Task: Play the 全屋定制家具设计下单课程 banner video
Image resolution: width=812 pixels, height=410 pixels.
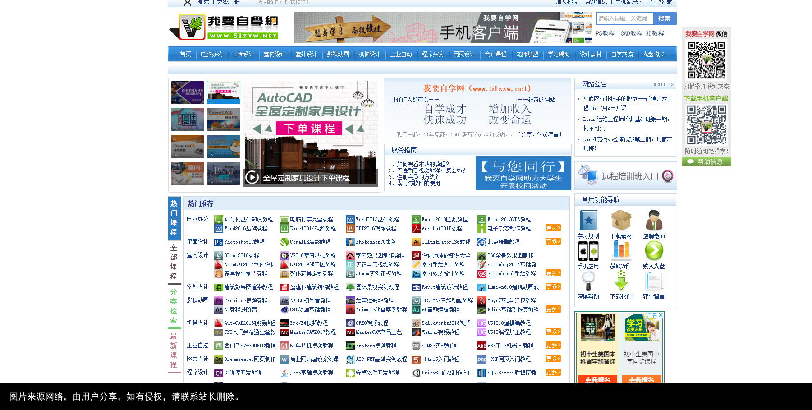Action: click(x=252, y=178)
